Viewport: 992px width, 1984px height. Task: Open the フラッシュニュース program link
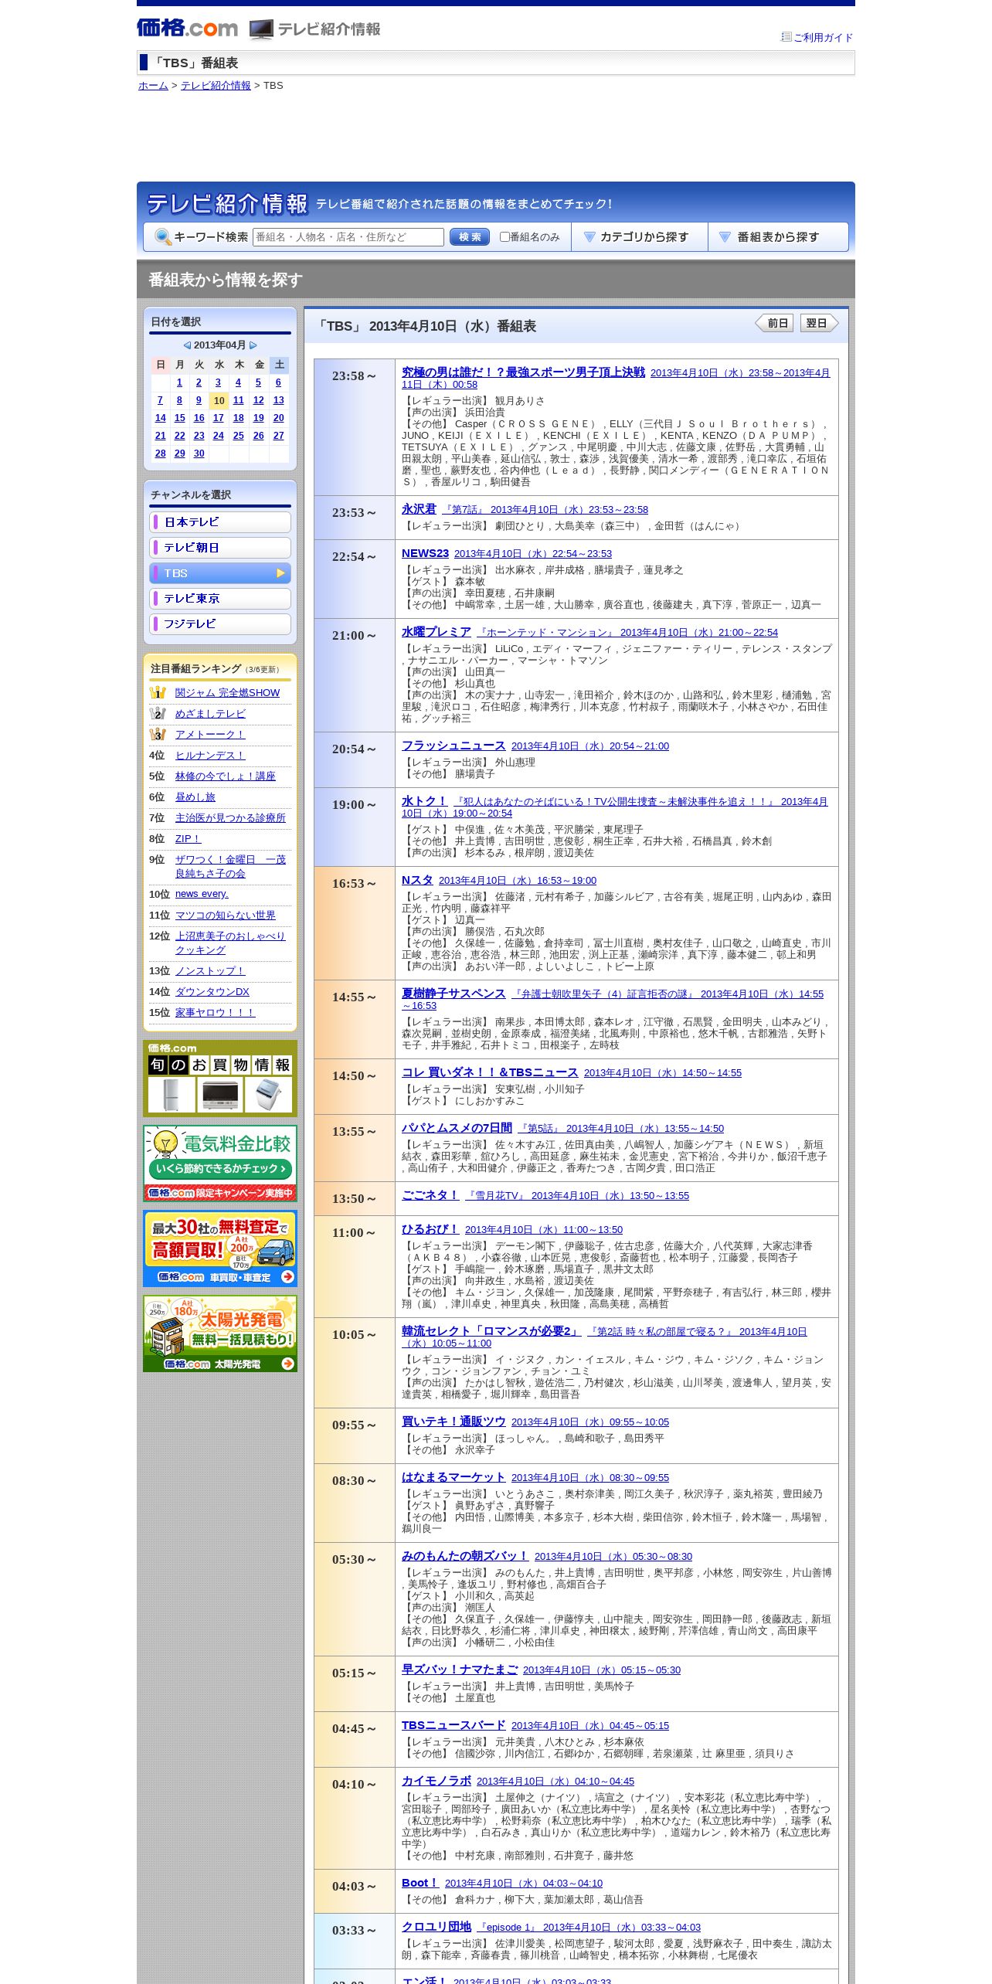454,746
